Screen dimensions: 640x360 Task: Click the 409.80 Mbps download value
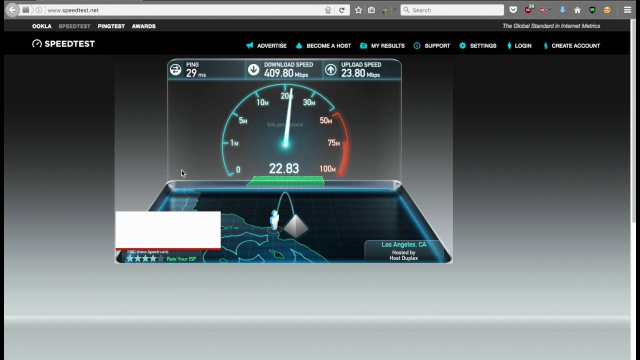click(x=286, y=73)
